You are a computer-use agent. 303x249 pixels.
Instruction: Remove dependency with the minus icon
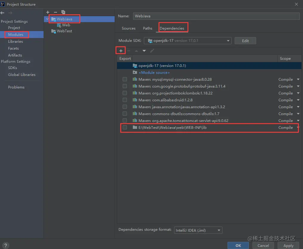(x=129, y=51)
